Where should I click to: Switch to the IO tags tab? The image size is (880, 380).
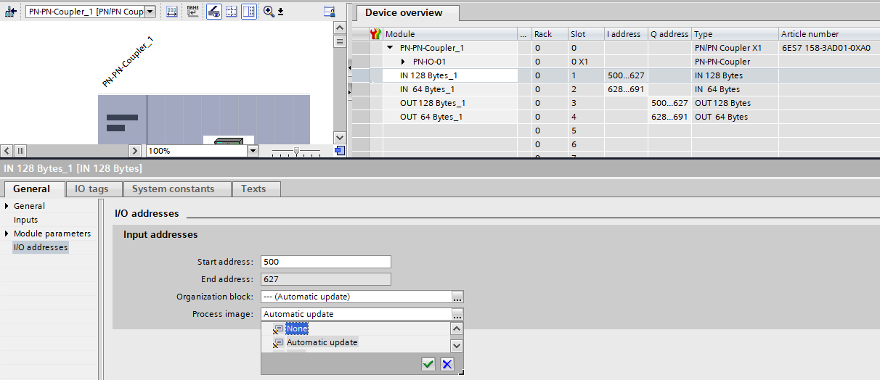coord(91,189)
